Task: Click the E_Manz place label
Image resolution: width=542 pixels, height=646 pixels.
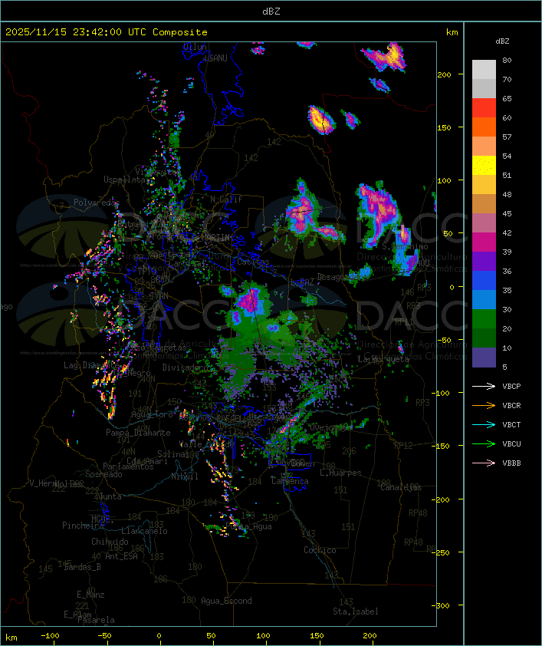Action: (x=90, y=595)
